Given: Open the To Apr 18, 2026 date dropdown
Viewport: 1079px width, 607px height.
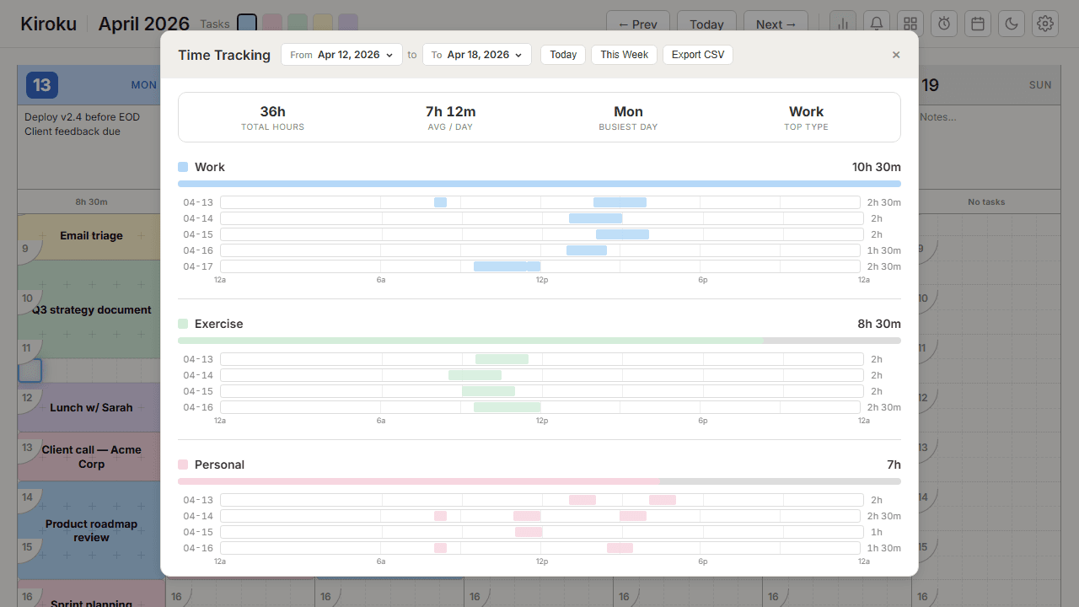Looking at the screenshot, I should click(x=476, y=54).
